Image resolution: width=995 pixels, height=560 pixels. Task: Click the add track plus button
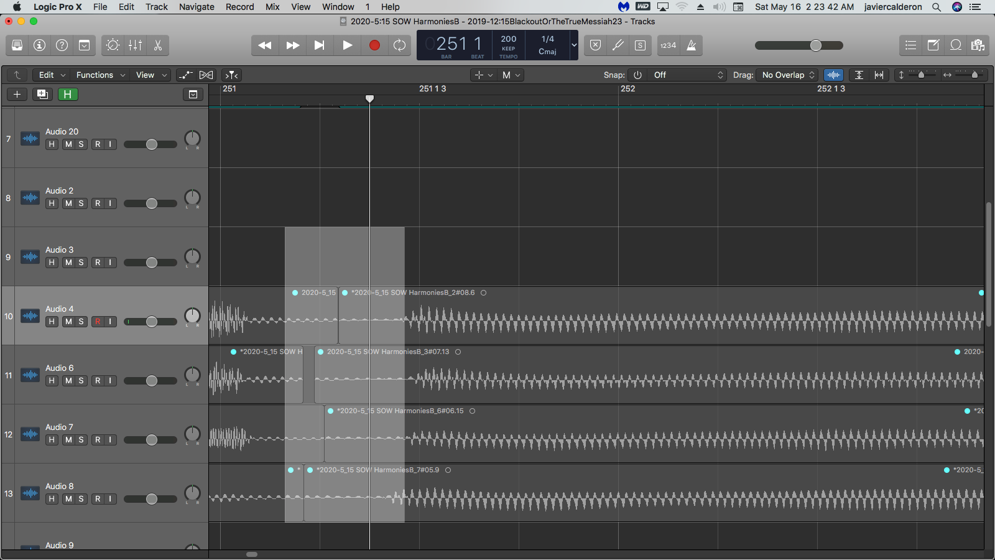point(17,94)
